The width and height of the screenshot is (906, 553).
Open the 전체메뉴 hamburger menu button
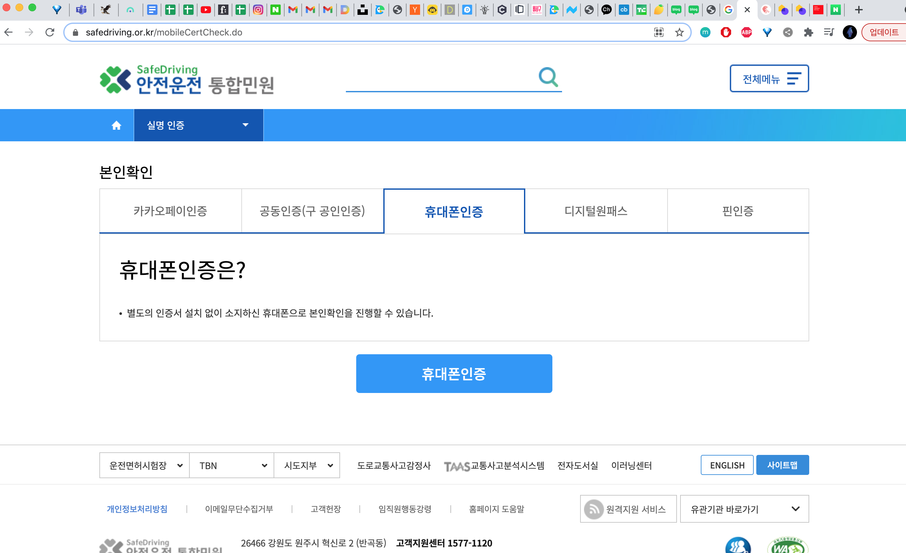[x=769, y=79]
